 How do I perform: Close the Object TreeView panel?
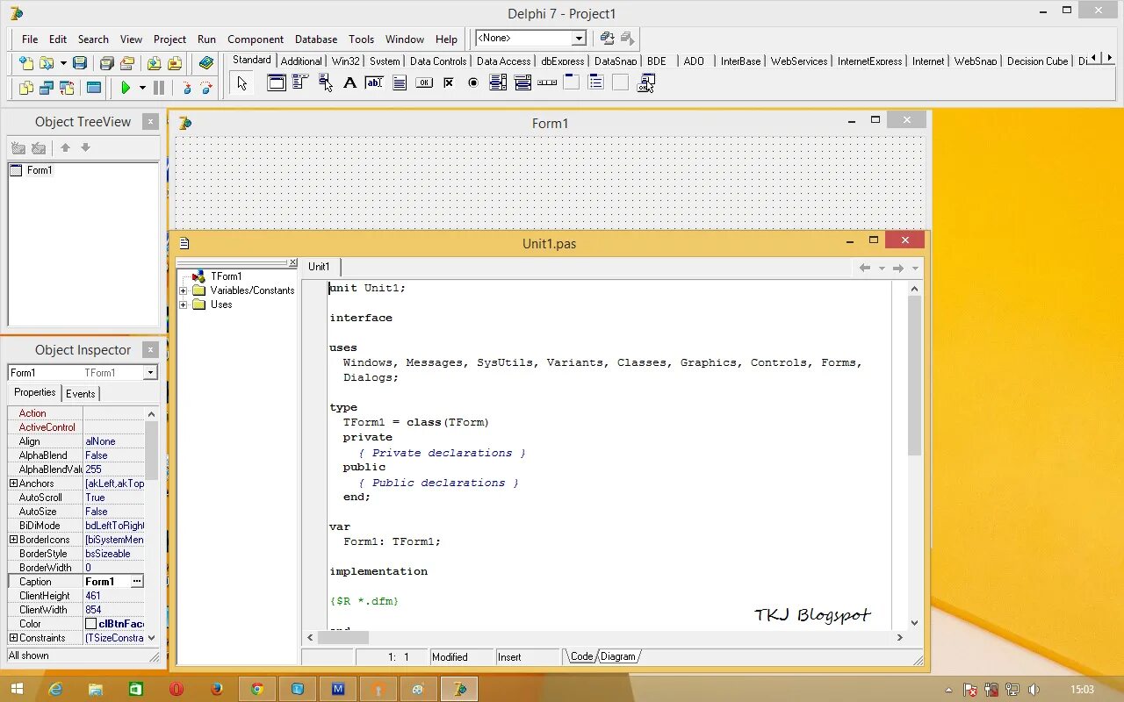coord(151,122)
